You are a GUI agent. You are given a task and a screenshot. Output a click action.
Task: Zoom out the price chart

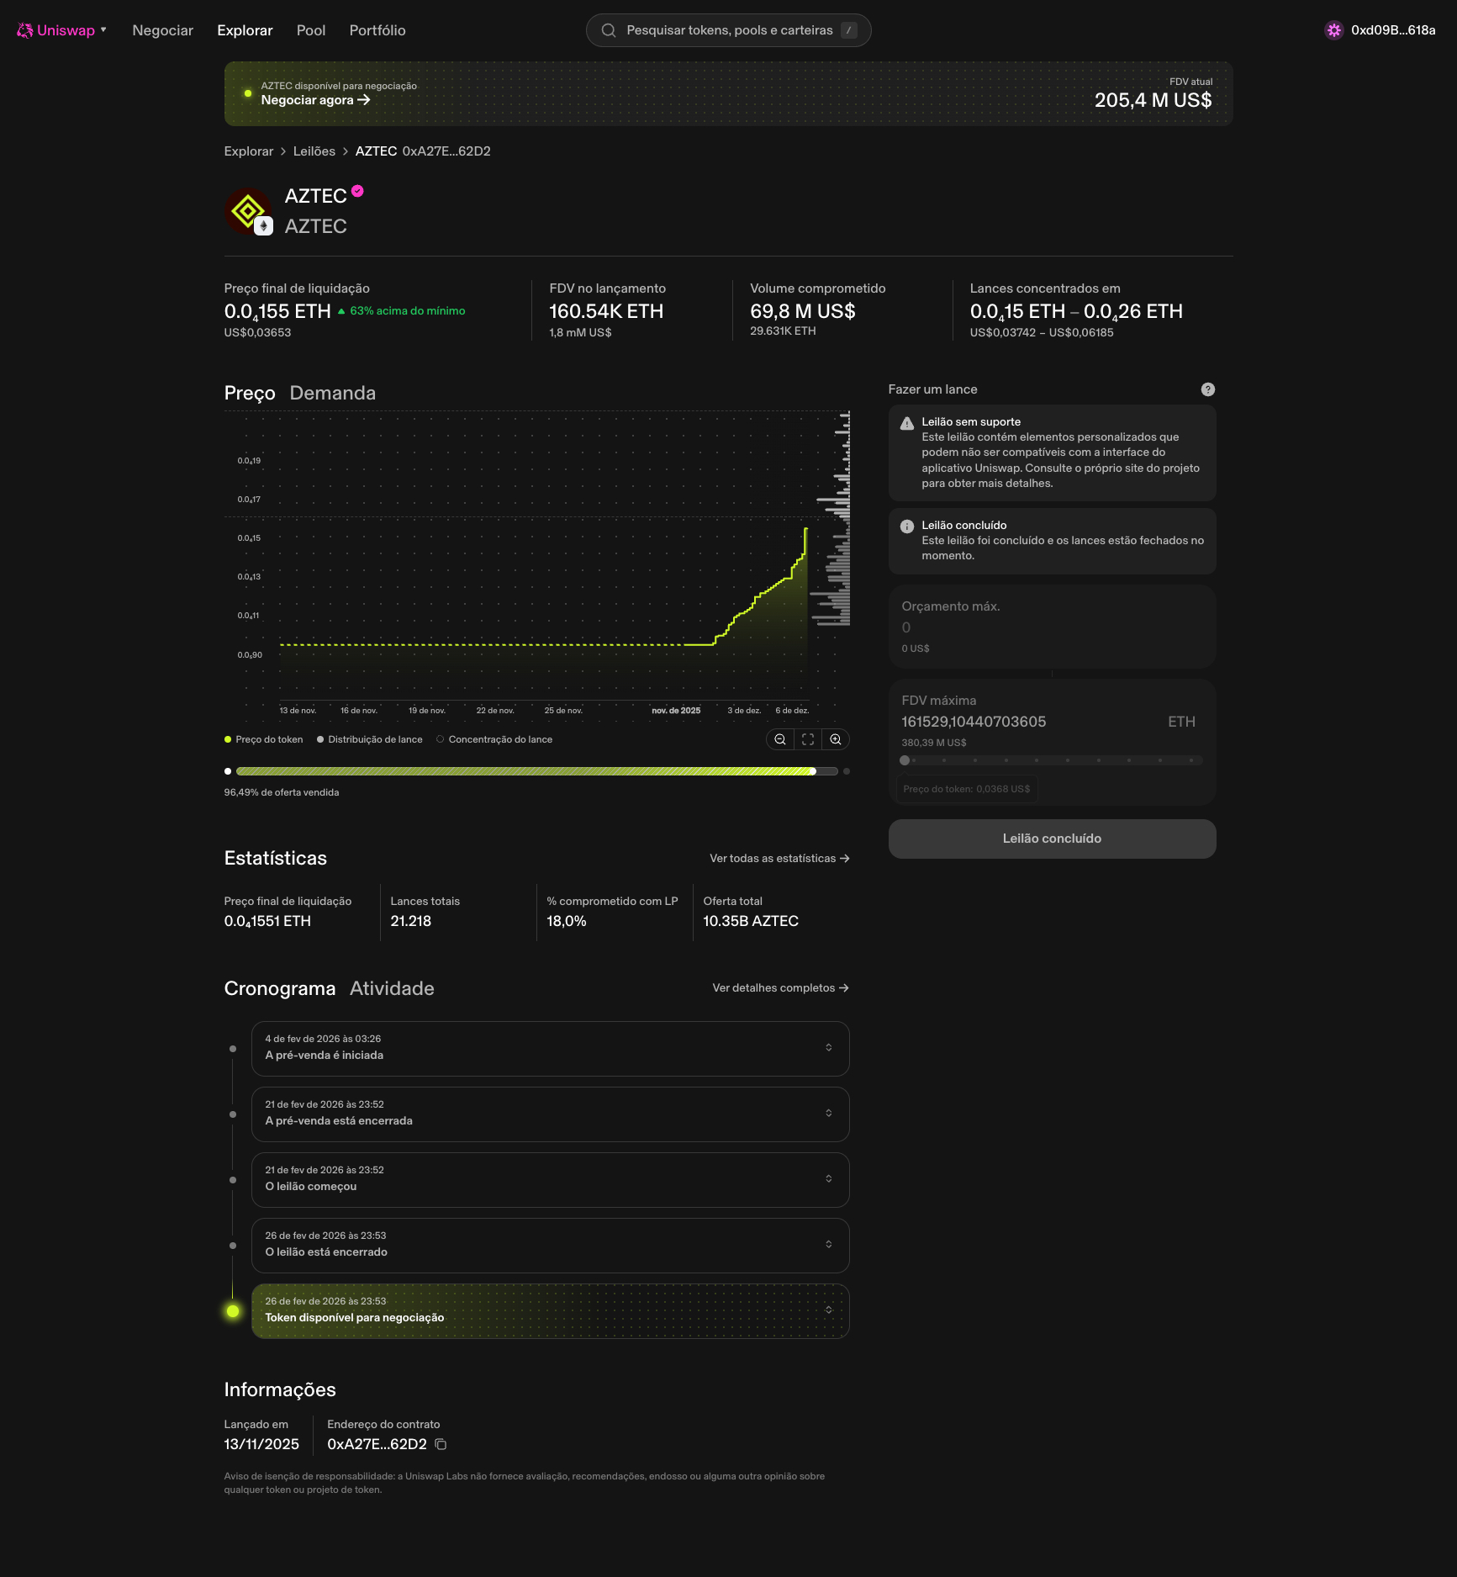tap(780, 739)
